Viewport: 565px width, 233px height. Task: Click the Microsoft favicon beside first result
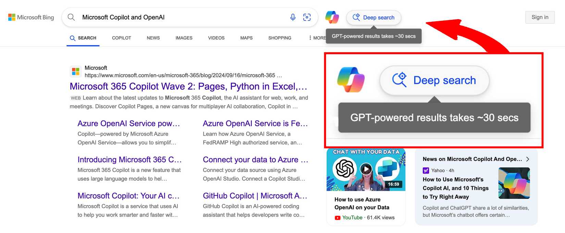76,71
